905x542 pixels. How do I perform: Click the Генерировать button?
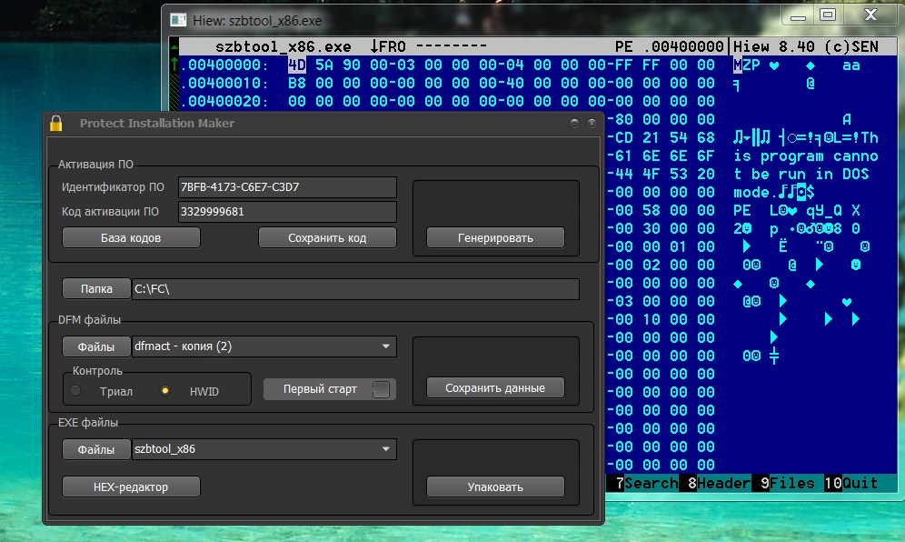click(495, 237)
